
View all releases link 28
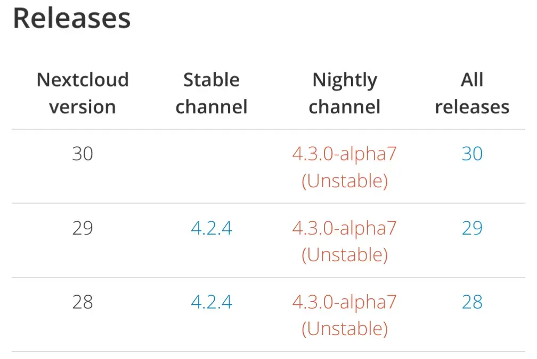click(x=472, y=302)
